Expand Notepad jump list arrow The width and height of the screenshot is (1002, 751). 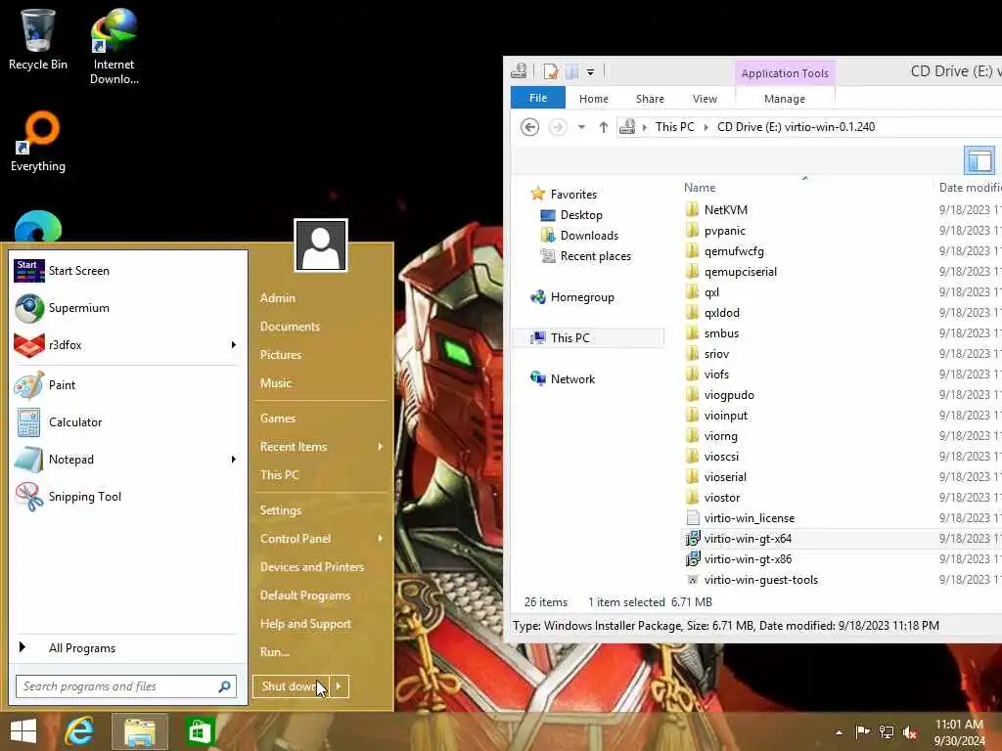point(233,460)
